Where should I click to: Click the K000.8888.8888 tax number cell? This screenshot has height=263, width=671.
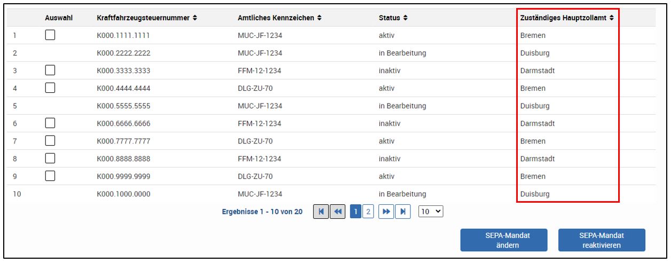(124, 159)
